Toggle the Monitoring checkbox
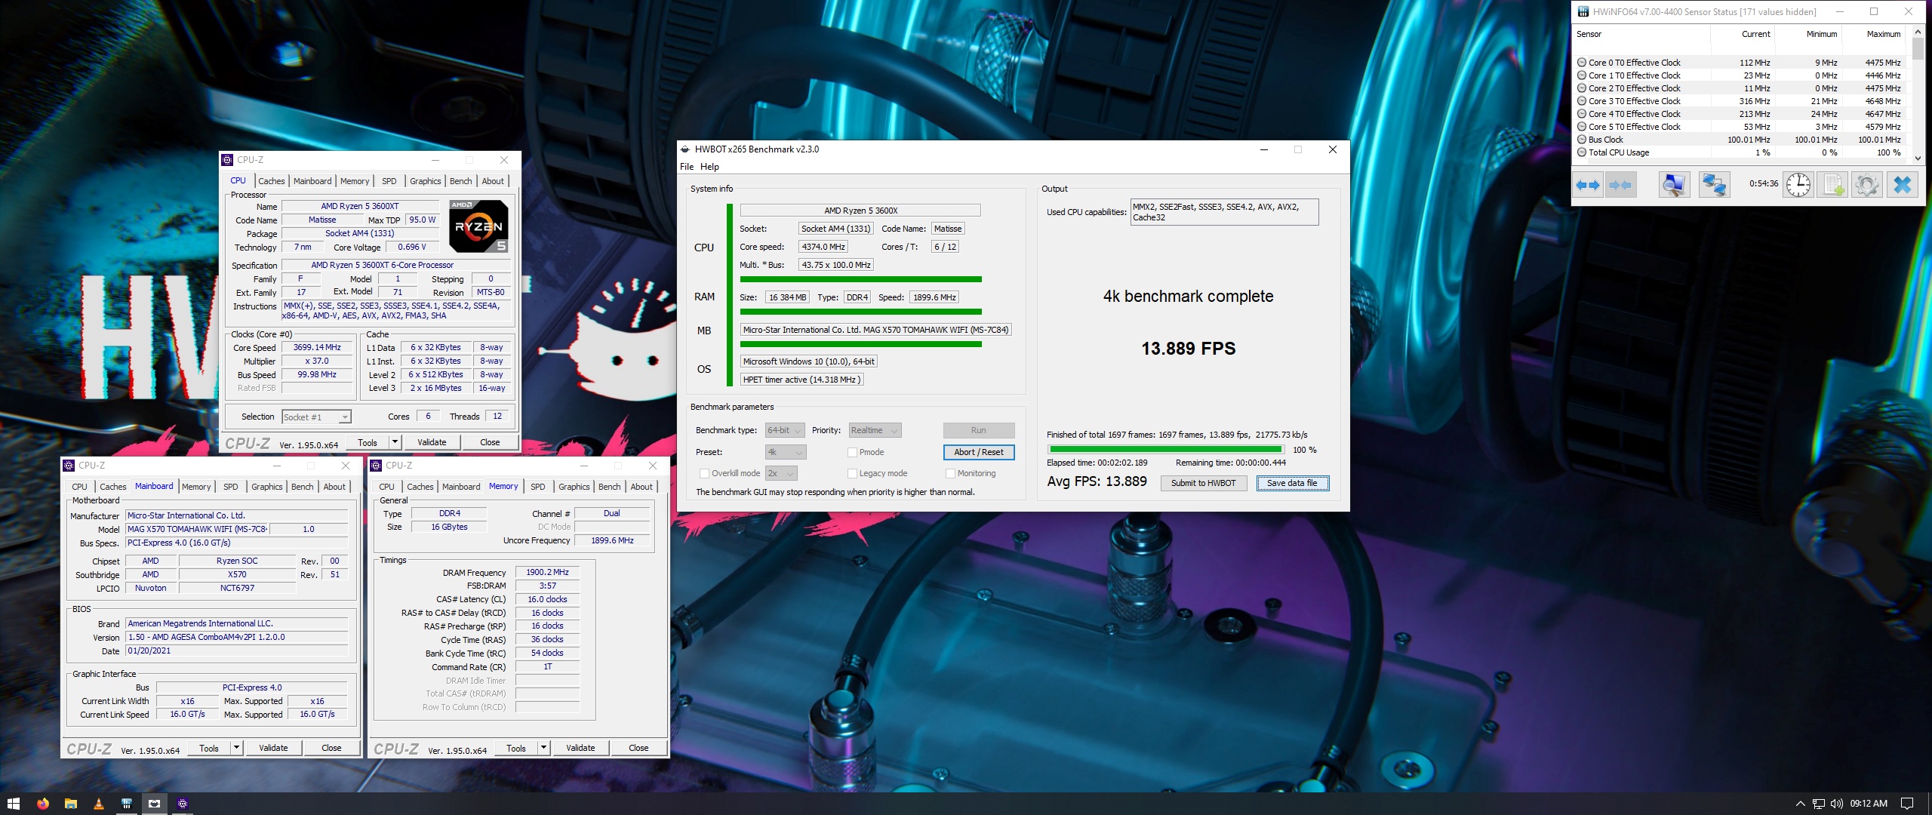Screen dimensions: 1932x815 (x=950, y=474)
